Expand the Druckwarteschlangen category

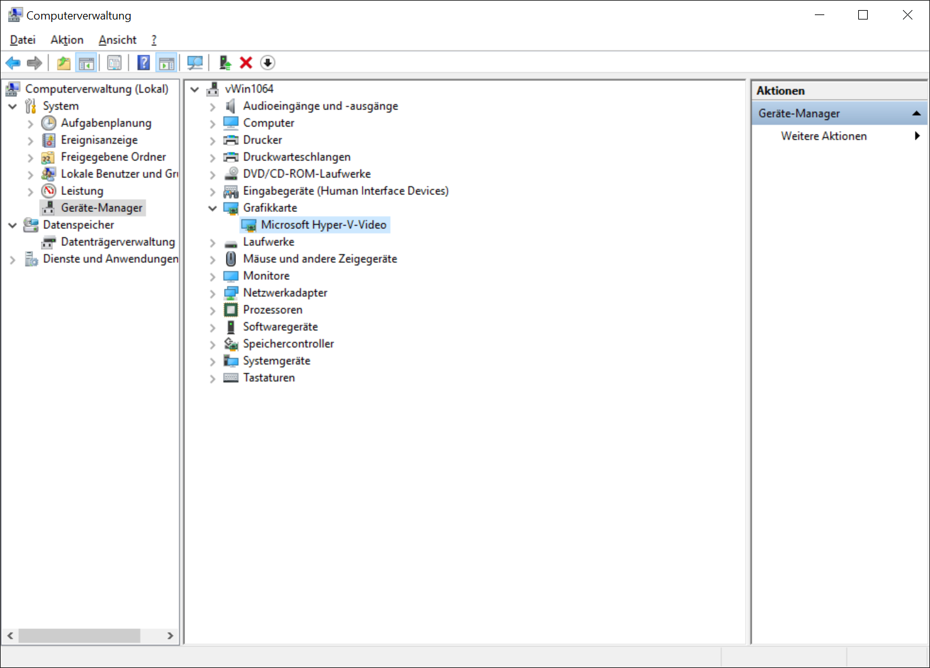[x=213, y=157]
